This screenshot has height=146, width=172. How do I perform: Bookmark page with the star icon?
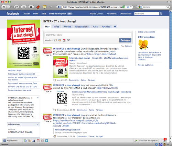(x=128, y=7)
